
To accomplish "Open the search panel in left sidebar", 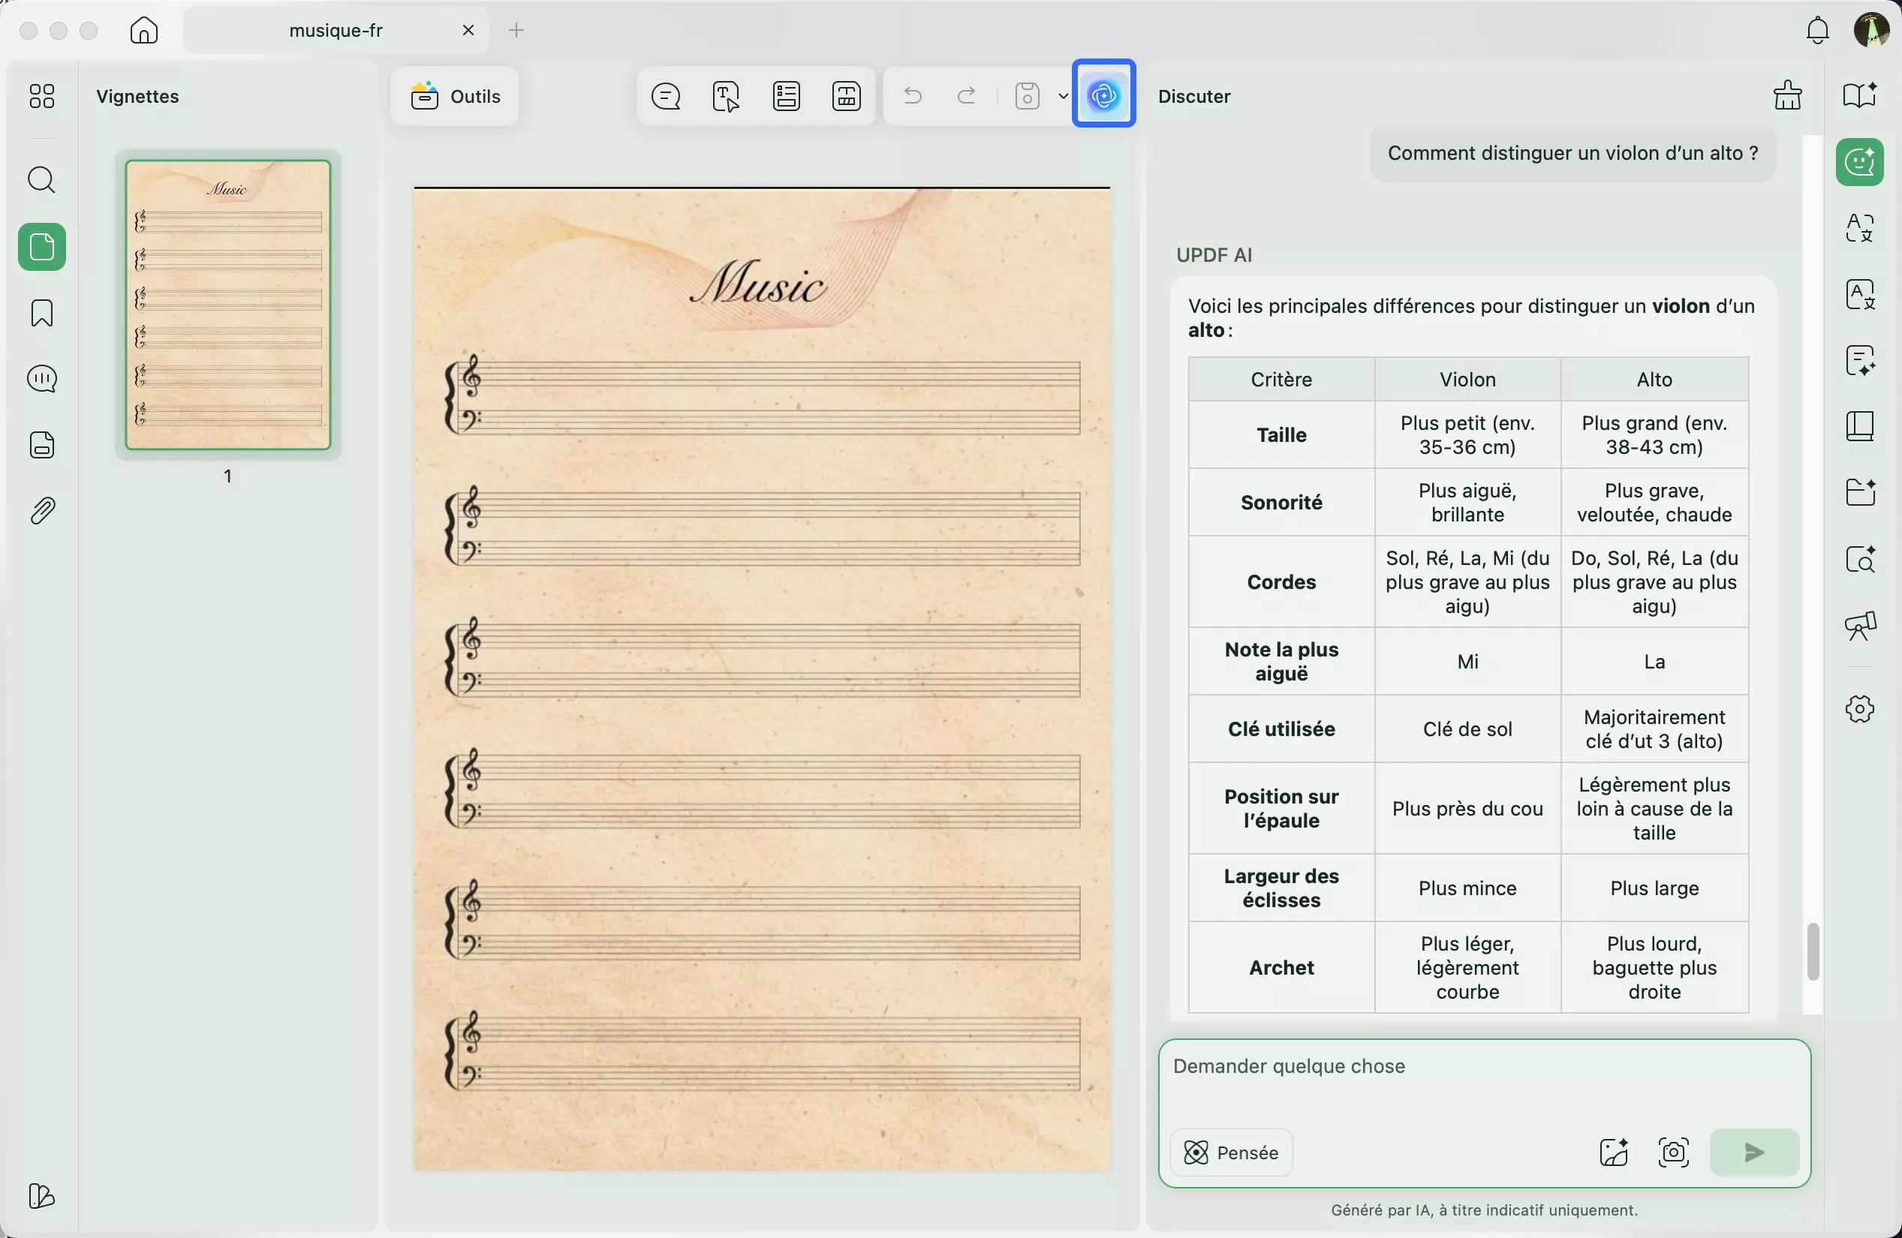I will (x=41, y=180).
